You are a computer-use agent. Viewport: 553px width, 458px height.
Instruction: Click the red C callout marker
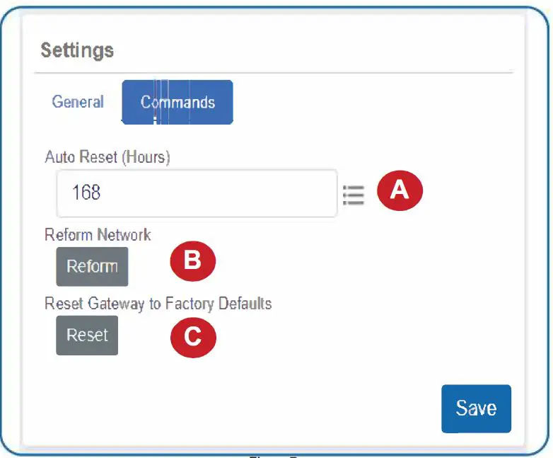click(x=192, y=337)
